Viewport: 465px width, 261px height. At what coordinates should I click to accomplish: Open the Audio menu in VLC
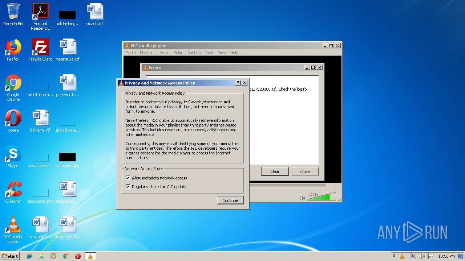pyautogui.click(x=165, y=53)
